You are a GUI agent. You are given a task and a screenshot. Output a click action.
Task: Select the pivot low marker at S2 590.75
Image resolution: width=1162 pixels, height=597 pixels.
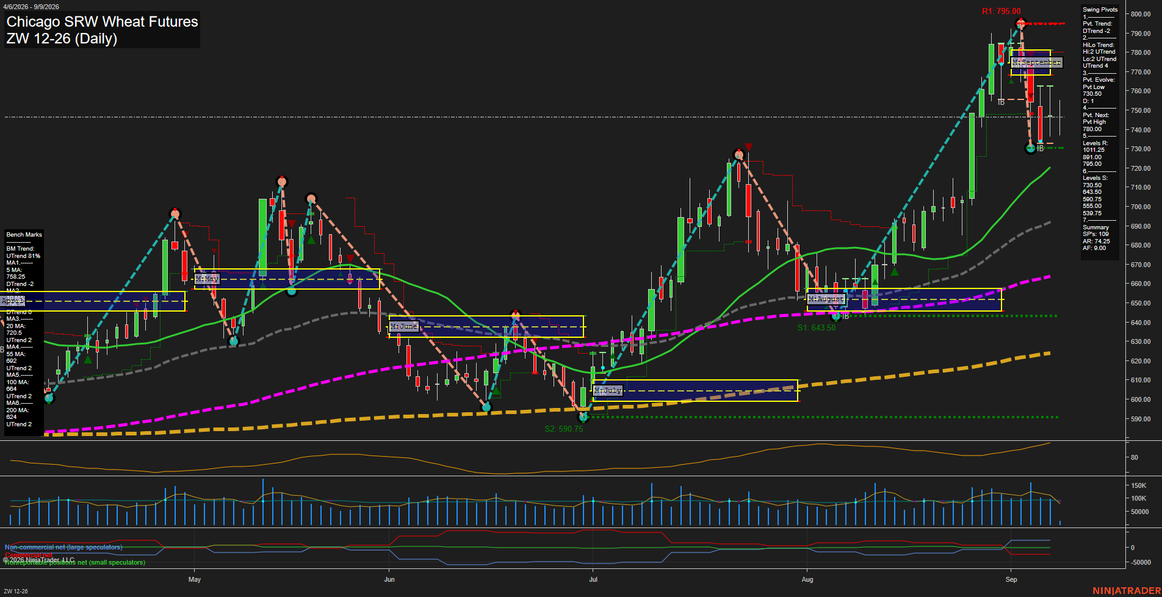point(583,417)
